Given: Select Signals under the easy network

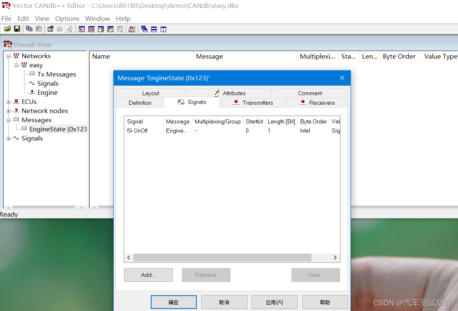Looking at the screenshot, I should tap(48, 84).
